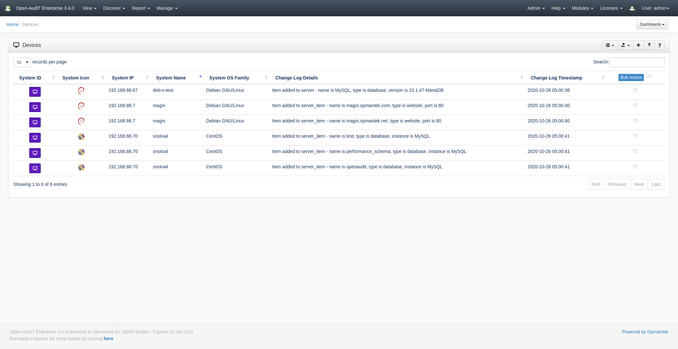Click the Open-AudIT logo icon
The width and height of the screenshot is (678, 349).
tap(8, 8)
